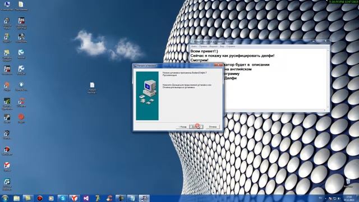The image size is (359, 202).
Task: Click the line 'Сейчас я покажу как русифицировать делфи!'
Action: (232, 56)
